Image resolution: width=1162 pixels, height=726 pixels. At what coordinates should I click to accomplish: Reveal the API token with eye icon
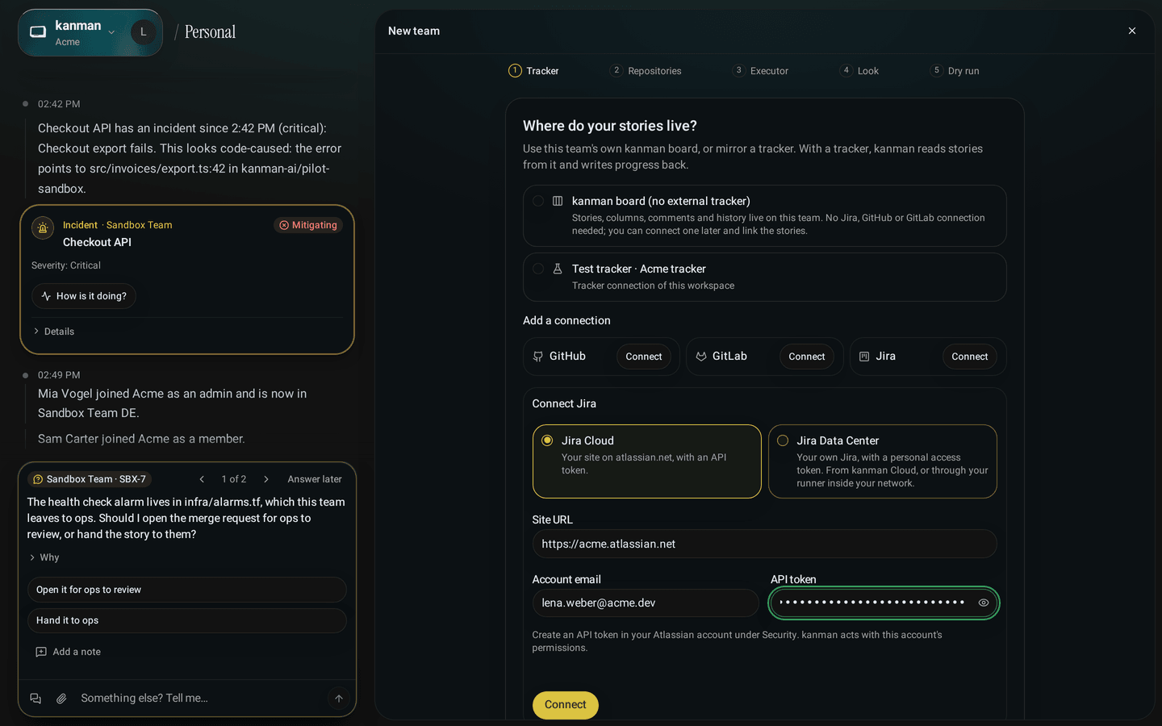pyautogui.click(x=984, y=603)
